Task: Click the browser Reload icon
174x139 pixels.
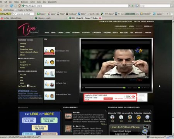Action: [x=12, y=6]
